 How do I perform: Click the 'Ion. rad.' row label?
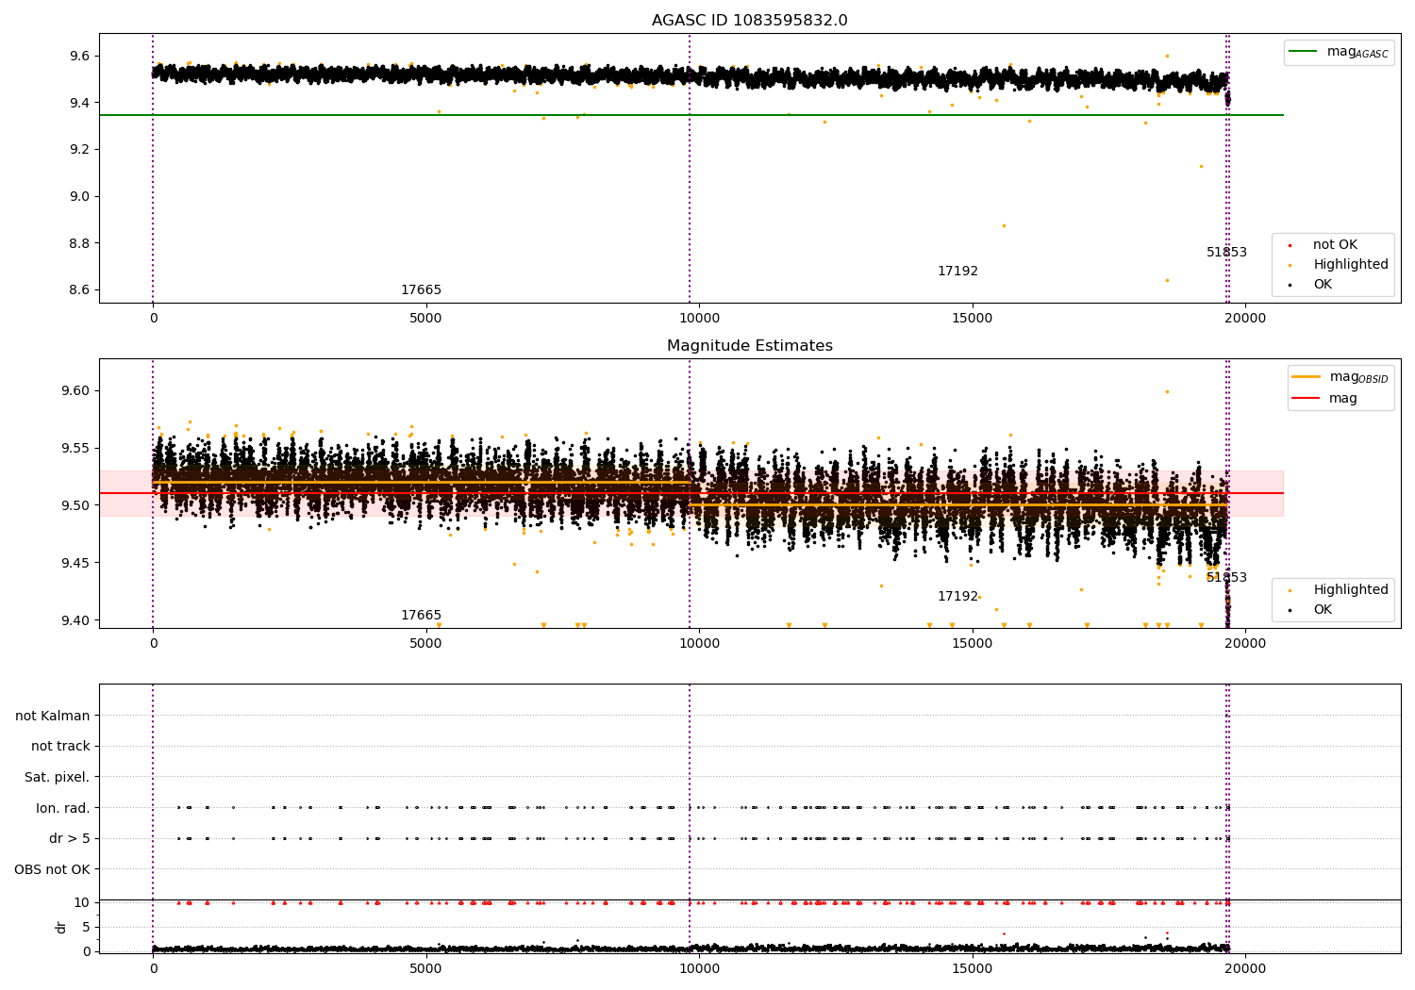(62, 808)
